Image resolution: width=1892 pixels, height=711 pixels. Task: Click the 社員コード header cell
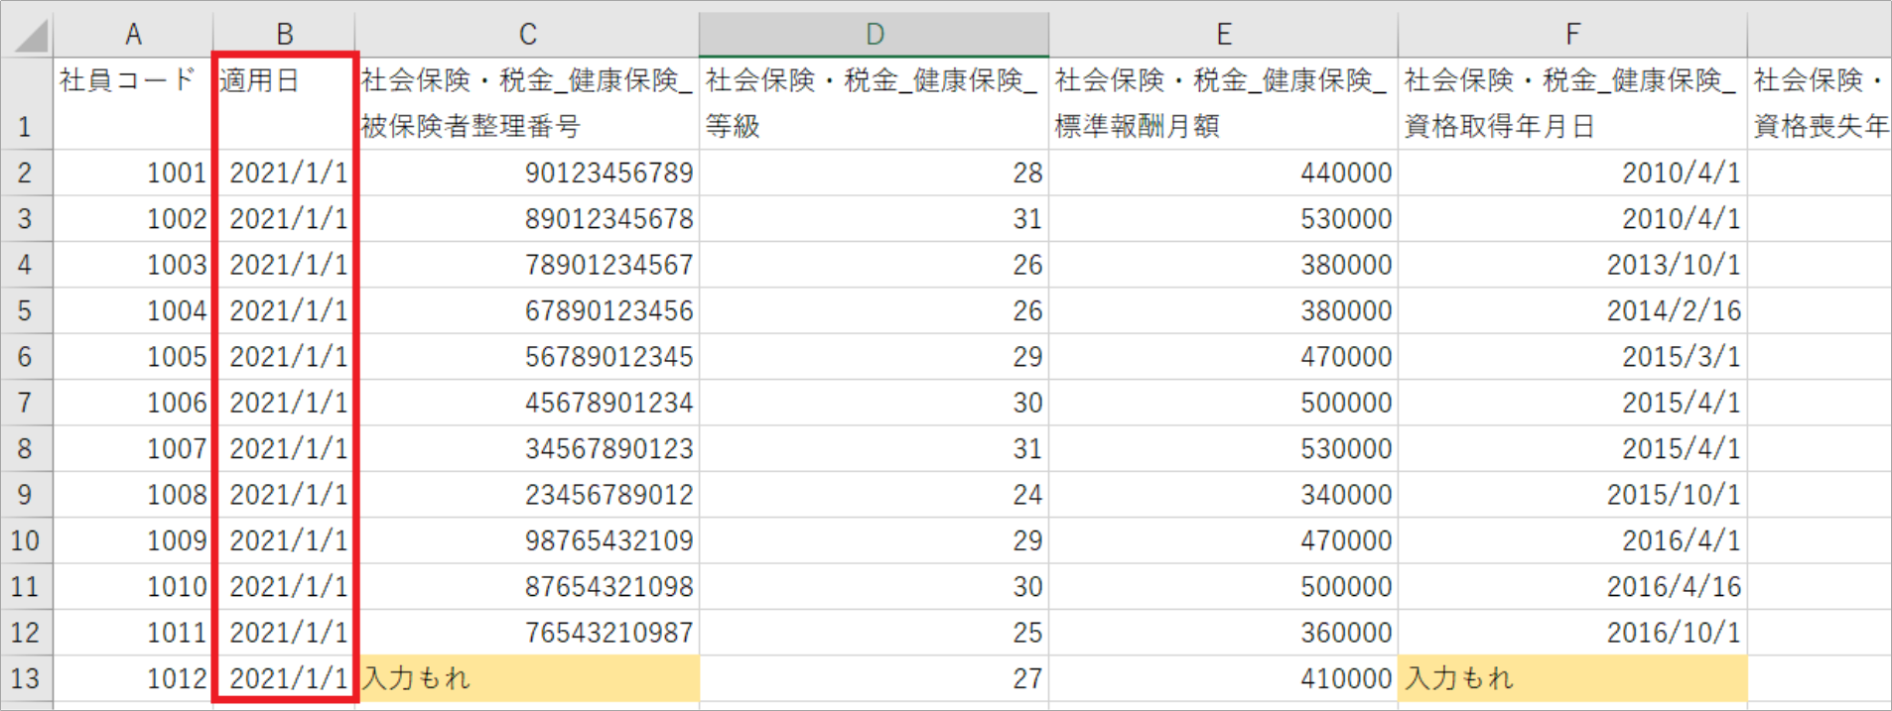coord(133,103)
